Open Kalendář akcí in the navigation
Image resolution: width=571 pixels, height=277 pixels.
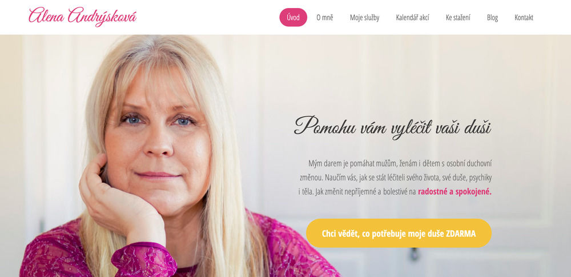[412, 18]
